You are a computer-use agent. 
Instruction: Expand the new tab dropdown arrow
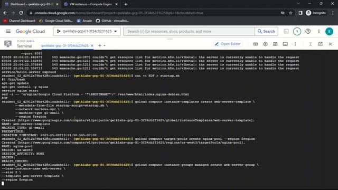(105, 46)
